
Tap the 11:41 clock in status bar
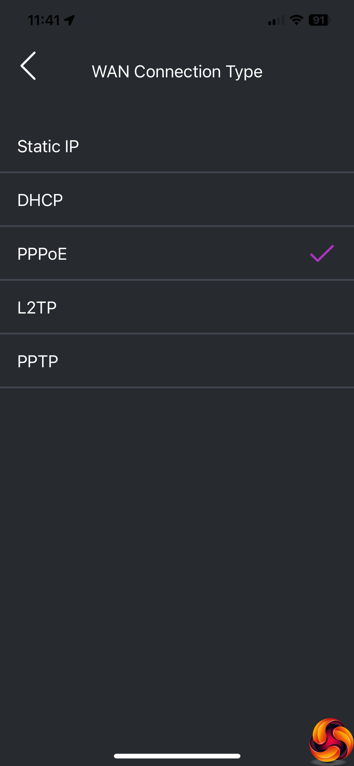[44, 20]
